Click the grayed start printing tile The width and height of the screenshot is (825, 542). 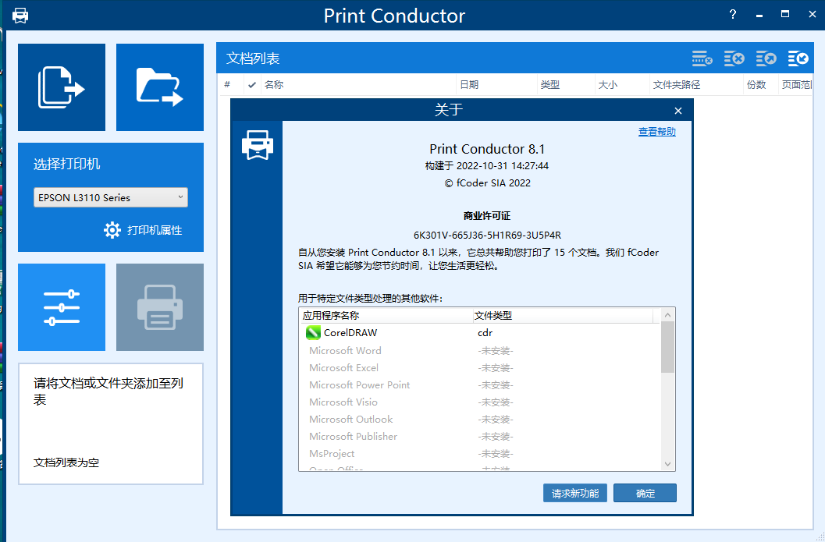[160, 307]
